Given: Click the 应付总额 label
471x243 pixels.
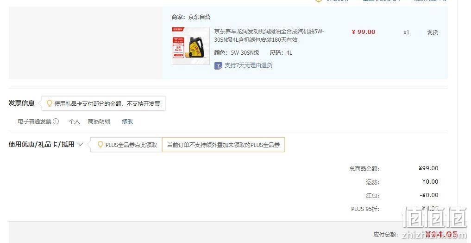Looking at the screenshot, I should [x=386, y=235].
